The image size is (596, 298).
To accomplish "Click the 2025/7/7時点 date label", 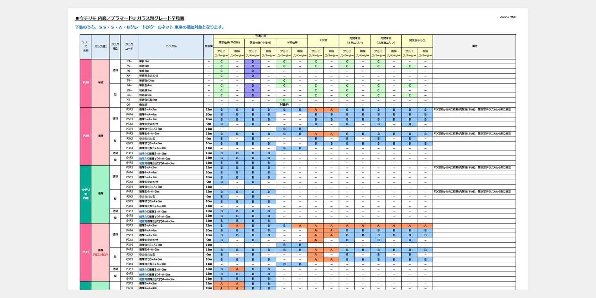I will tap(507, 17).
